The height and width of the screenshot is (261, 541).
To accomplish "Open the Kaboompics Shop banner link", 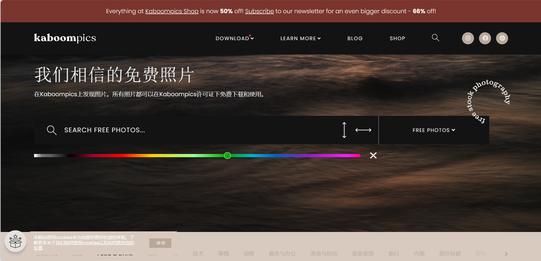I will [172, 11].
